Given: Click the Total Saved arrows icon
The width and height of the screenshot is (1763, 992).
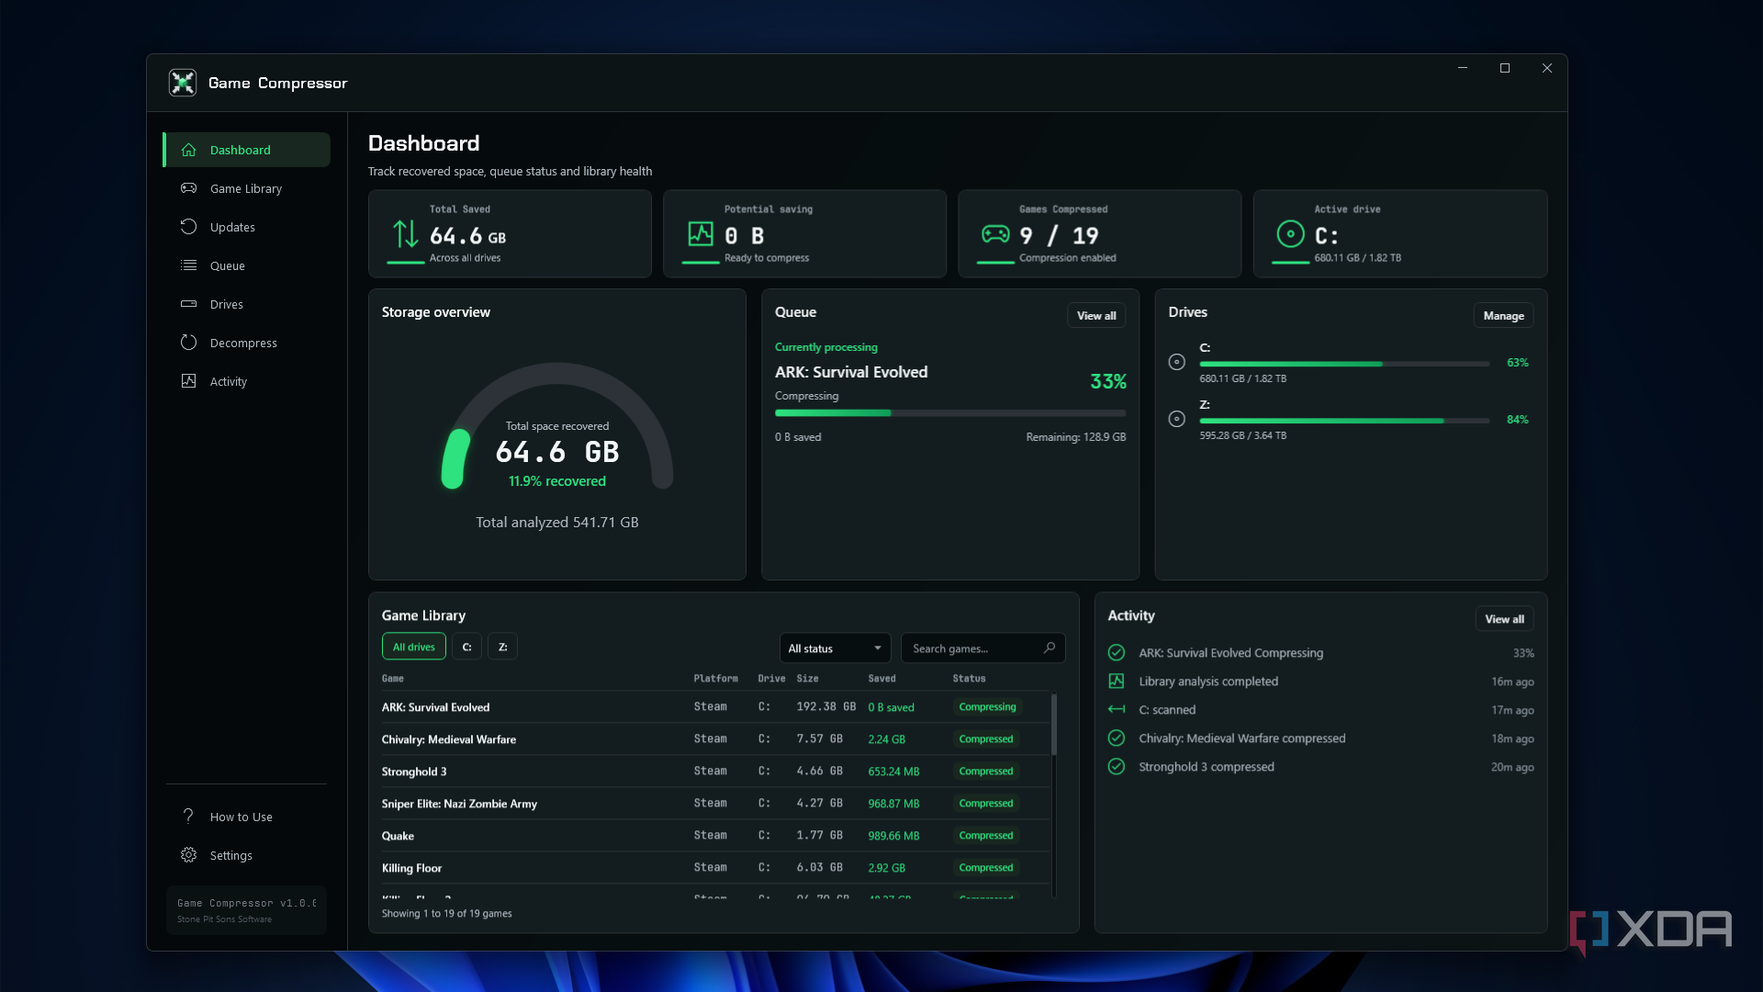Looking at the screenshot, I should 405,234.
